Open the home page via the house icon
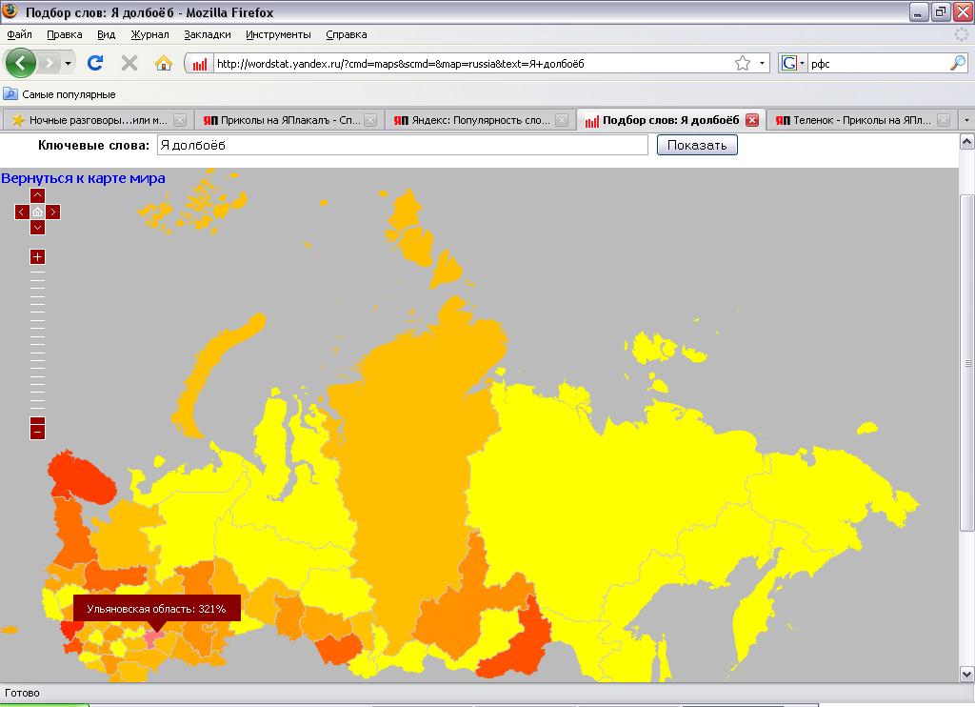Image resolution: width=975 pixels, height=707 pixels. tap(164, 63)
